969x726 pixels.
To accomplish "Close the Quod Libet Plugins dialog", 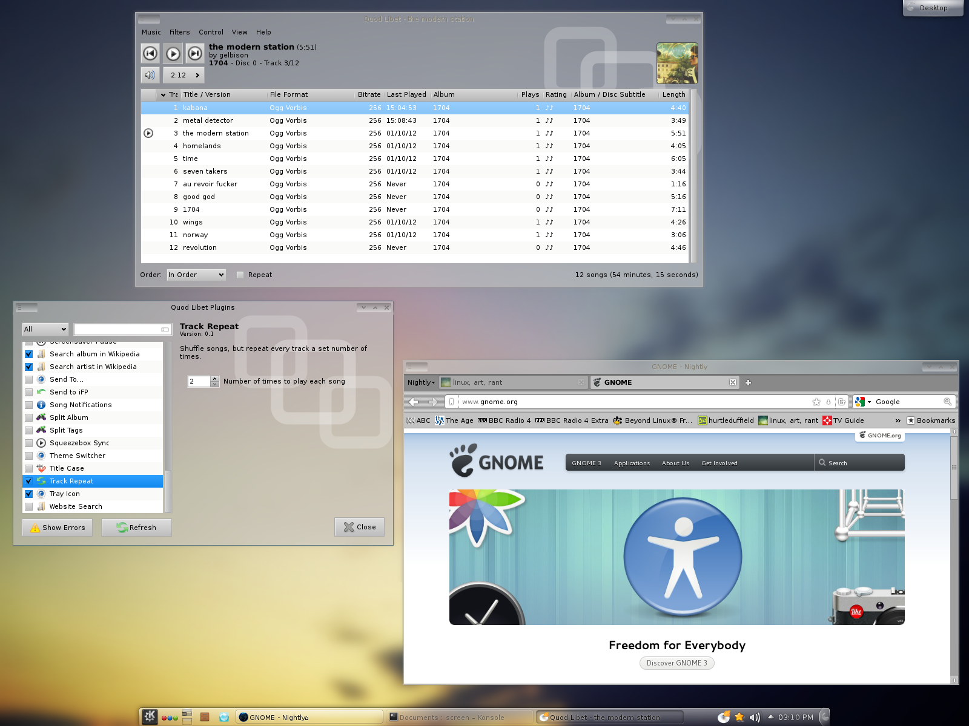I will click(360, 527).
